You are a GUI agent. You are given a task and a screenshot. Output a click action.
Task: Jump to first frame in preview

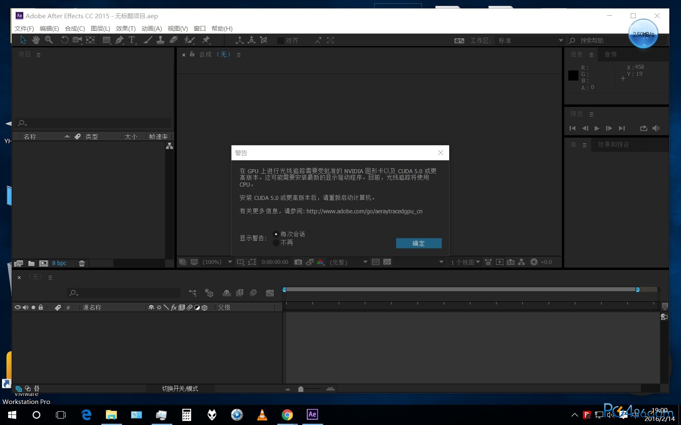coord(572,128)
